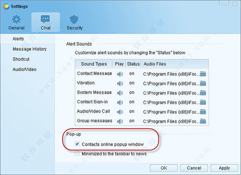Close the Settings window
241x175 pixels.
coord(235,4)
